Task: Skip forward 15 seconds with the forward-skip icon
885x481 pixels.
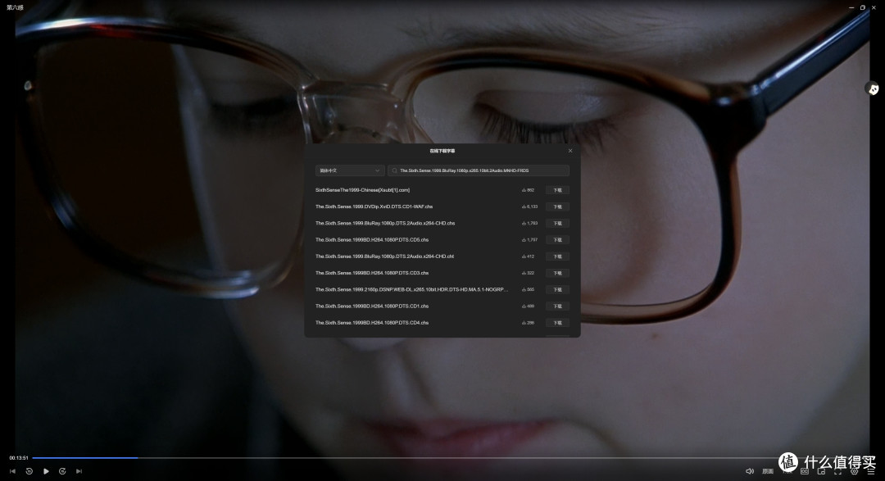Action: pyautogui.click(x=62, y=471)
